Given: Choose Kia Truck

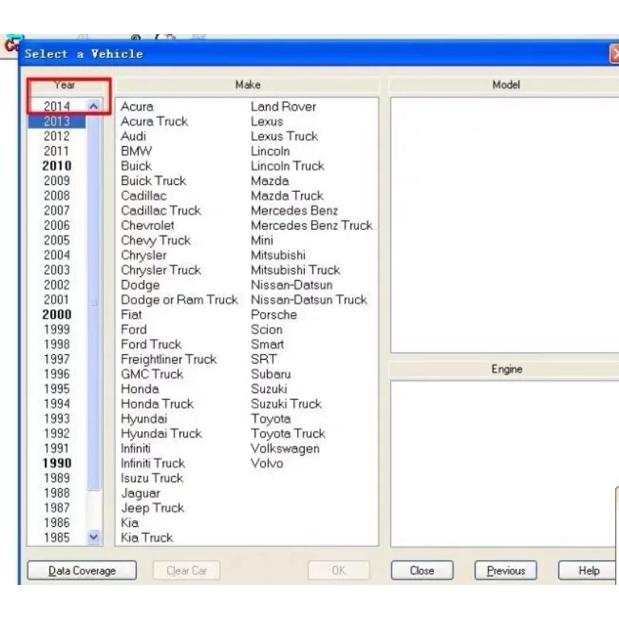Looking at the screenshot, I should (147, 538).
